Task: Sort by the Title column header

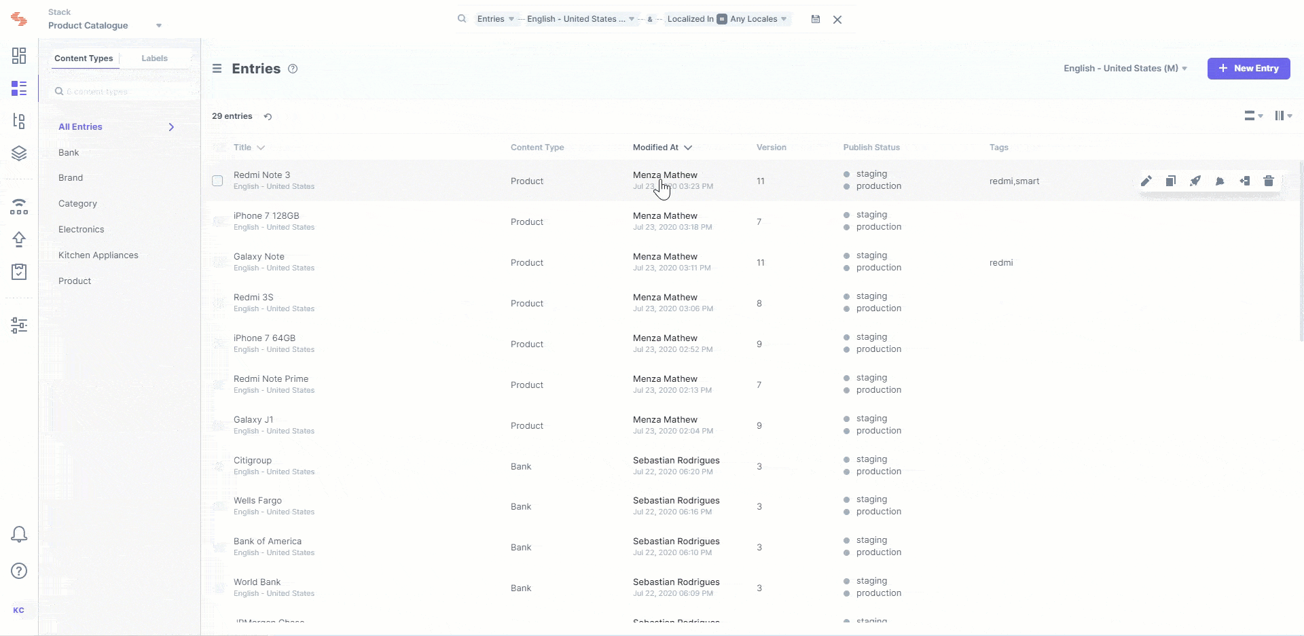Action: point(249,147)
